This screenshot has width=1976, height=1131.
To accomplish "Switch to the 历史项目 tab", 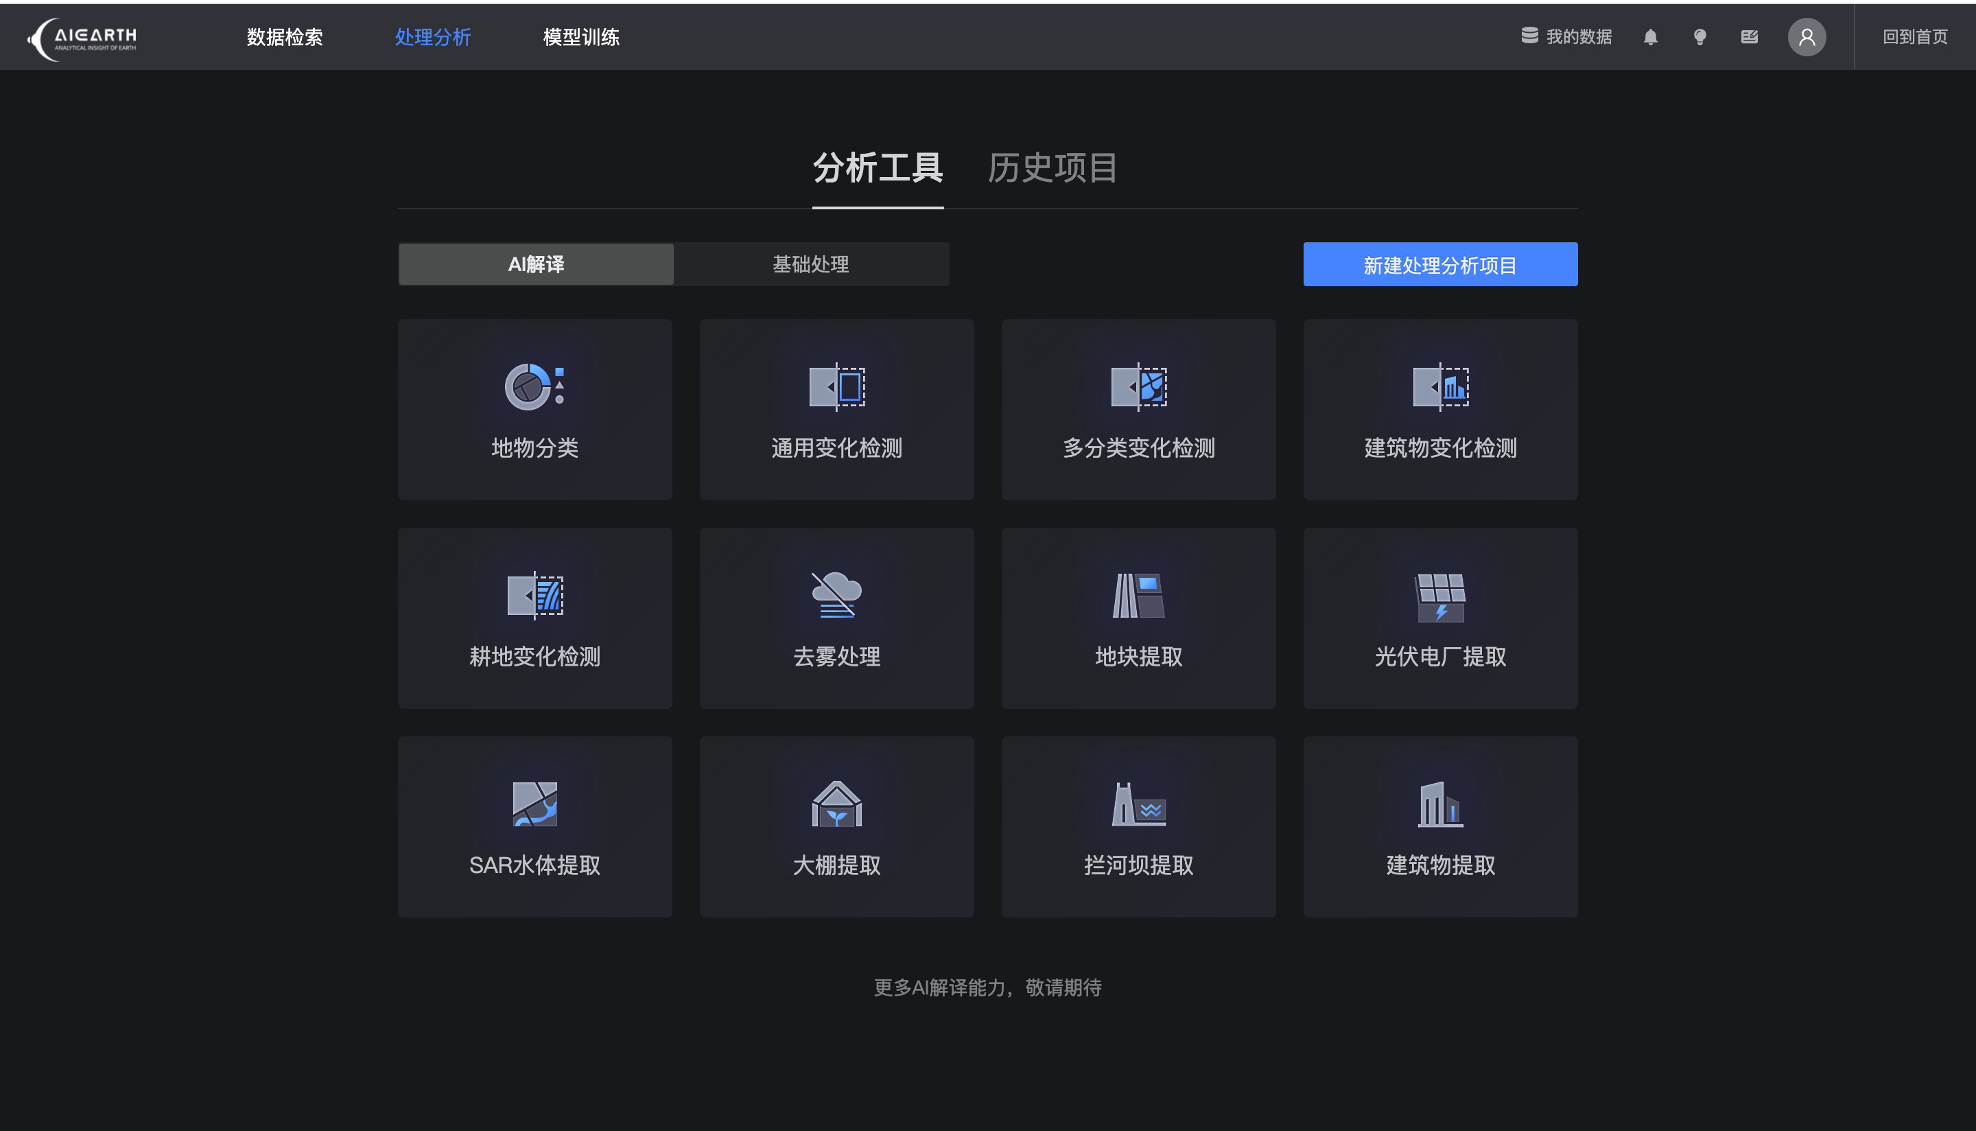I will pyautogui.click(x=1052, y=167).
